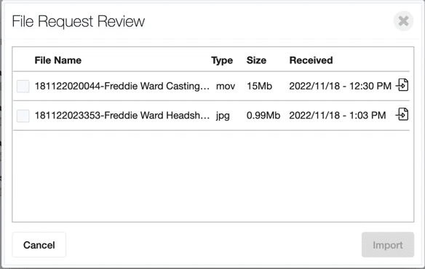Tick the checkbox for Freddie Ward Casting file
The width and height of the screenshot is (425, 269).
(x=23, y=87)
